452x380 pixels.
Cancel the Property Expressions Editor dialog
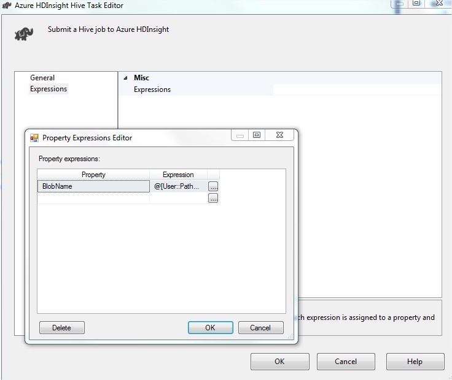point(261,328)
